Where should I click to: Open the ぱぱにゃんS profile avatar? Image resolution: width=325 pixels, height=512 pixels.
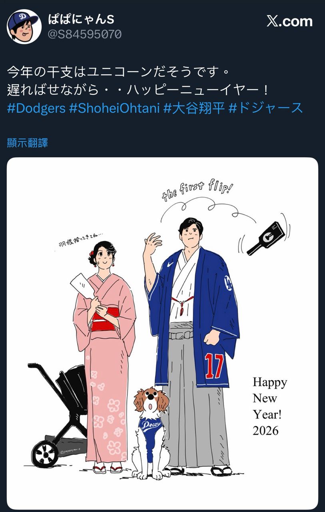tap(24, 26)
